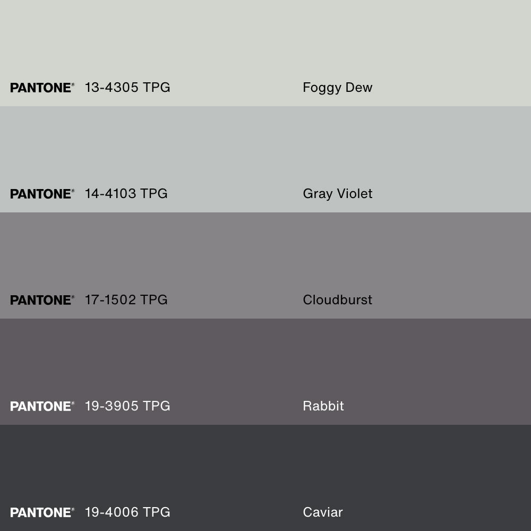
Task: Select the Caviar dark color swatch
Action: click(x=265, y=467)
